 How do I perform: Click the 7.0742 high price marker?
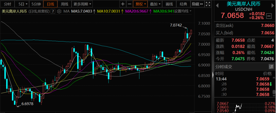point(176,25)
